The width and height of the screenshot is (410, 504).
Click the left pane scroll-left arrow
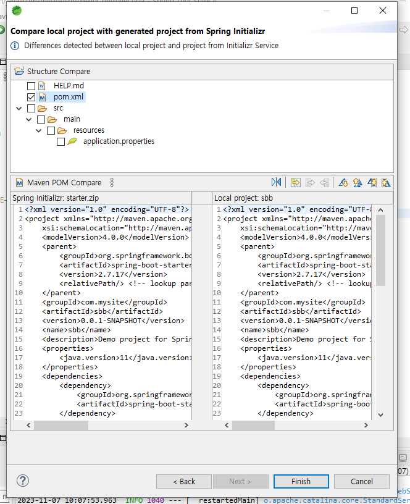28,425
